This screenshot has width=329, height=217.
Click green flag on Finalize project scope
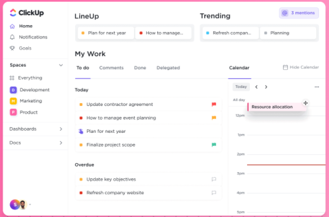tap(214, 145)
